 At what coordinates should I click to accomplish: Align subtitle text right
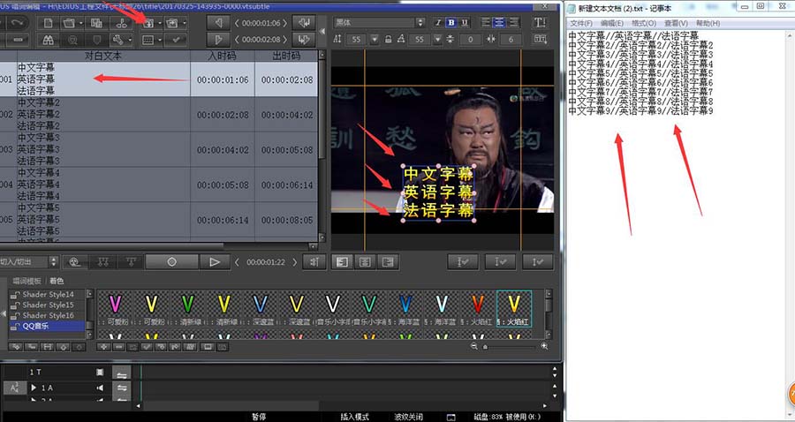(513, 22)
